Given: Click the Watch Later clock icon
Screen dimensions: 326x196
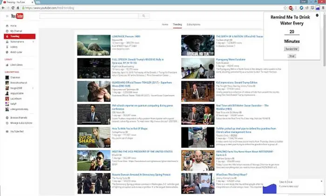Looking at the screenshot, I should (x=7, y=52).
